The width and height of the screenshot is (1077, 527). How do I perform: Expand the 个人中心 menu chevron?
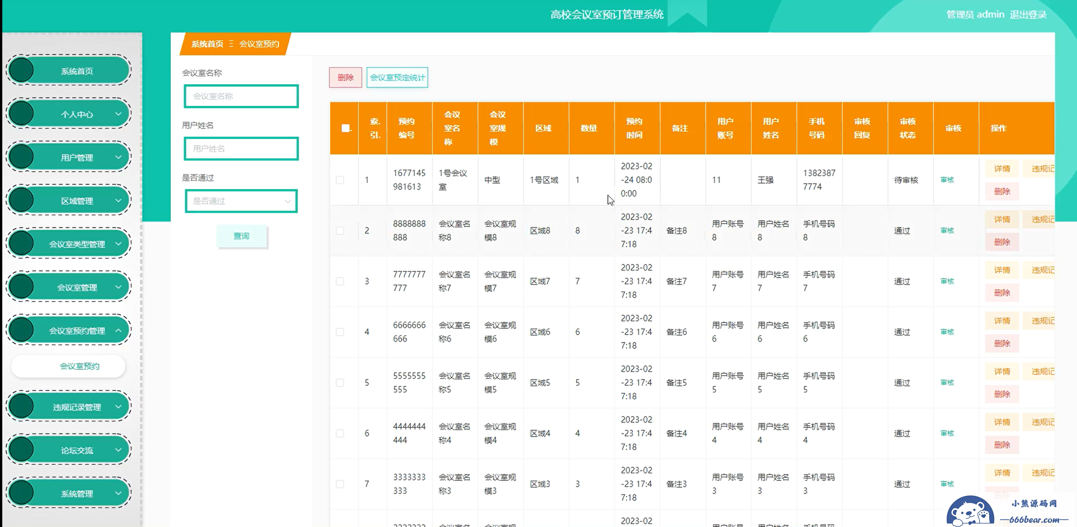click(118, 114)
